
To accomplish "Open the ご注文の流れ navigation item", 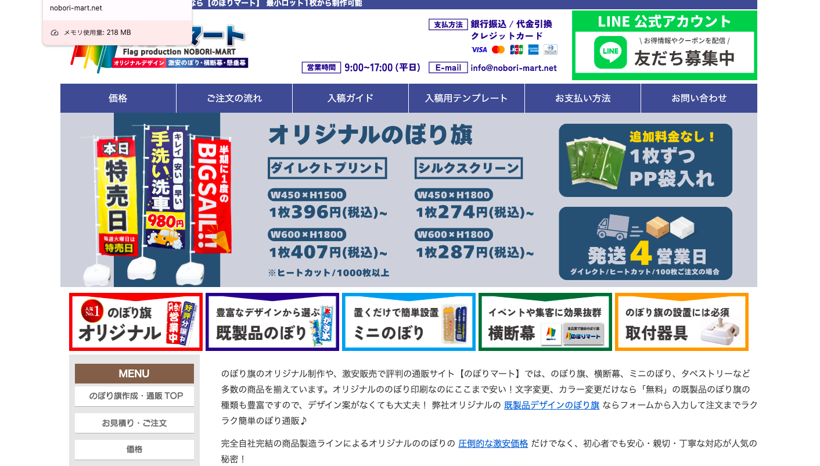I will [x=234, y=98].
